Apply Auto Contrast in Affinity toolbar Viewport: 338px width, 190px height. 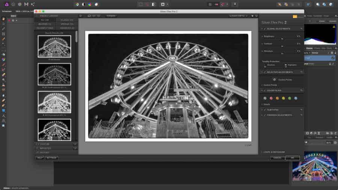click(x=83, y=4)
